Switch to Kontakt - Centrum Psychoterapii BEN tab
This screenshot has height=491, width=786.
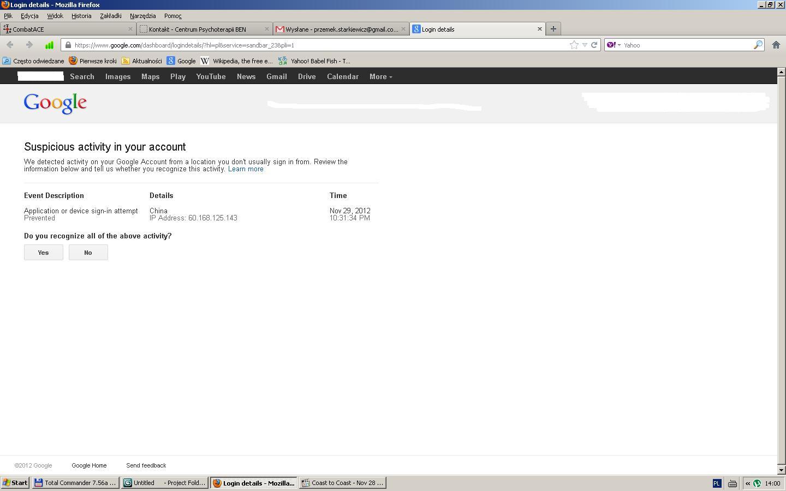pyautogui.click(x=205, y=29)
